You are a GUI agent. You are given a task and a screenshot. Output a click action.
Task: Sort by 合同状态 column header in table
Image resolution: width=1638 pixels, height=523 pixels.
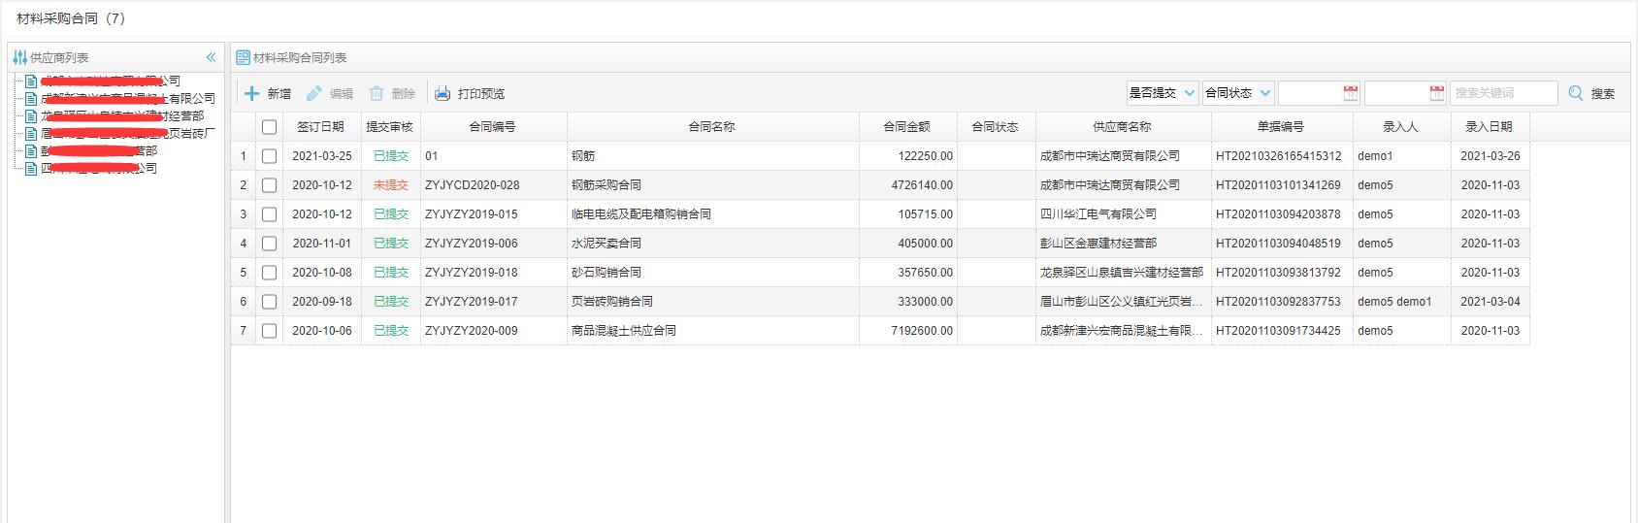pos(996,127)
